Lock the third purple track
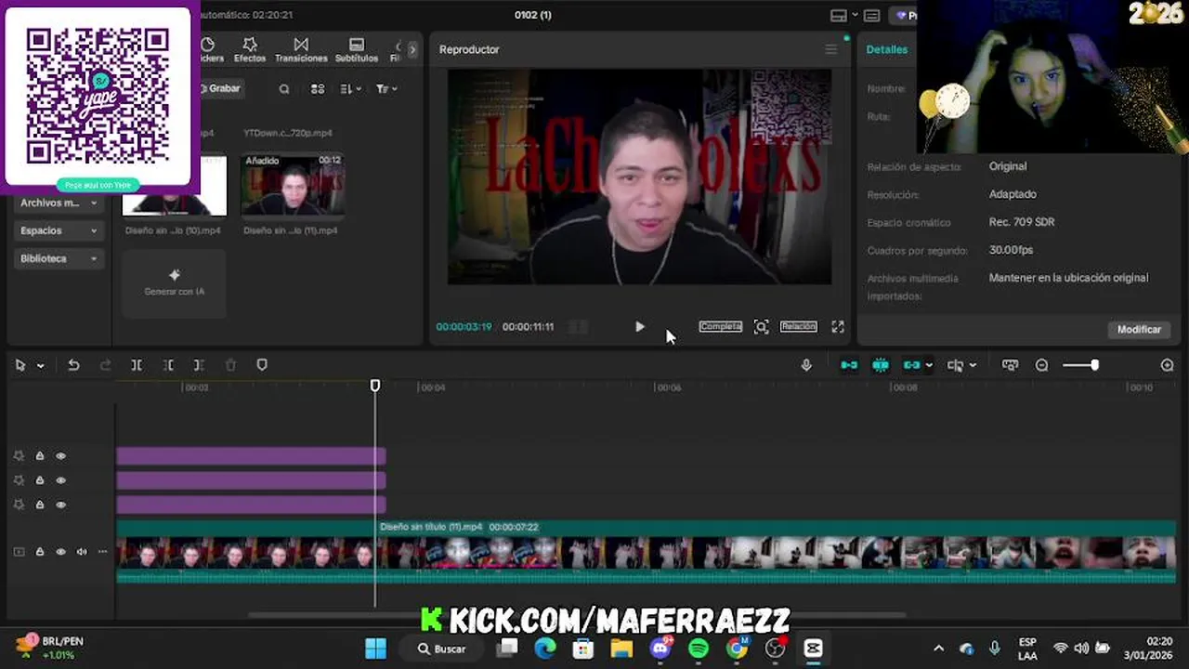Viewport: 1189px width, 669px height. click(x=40, y=505)
